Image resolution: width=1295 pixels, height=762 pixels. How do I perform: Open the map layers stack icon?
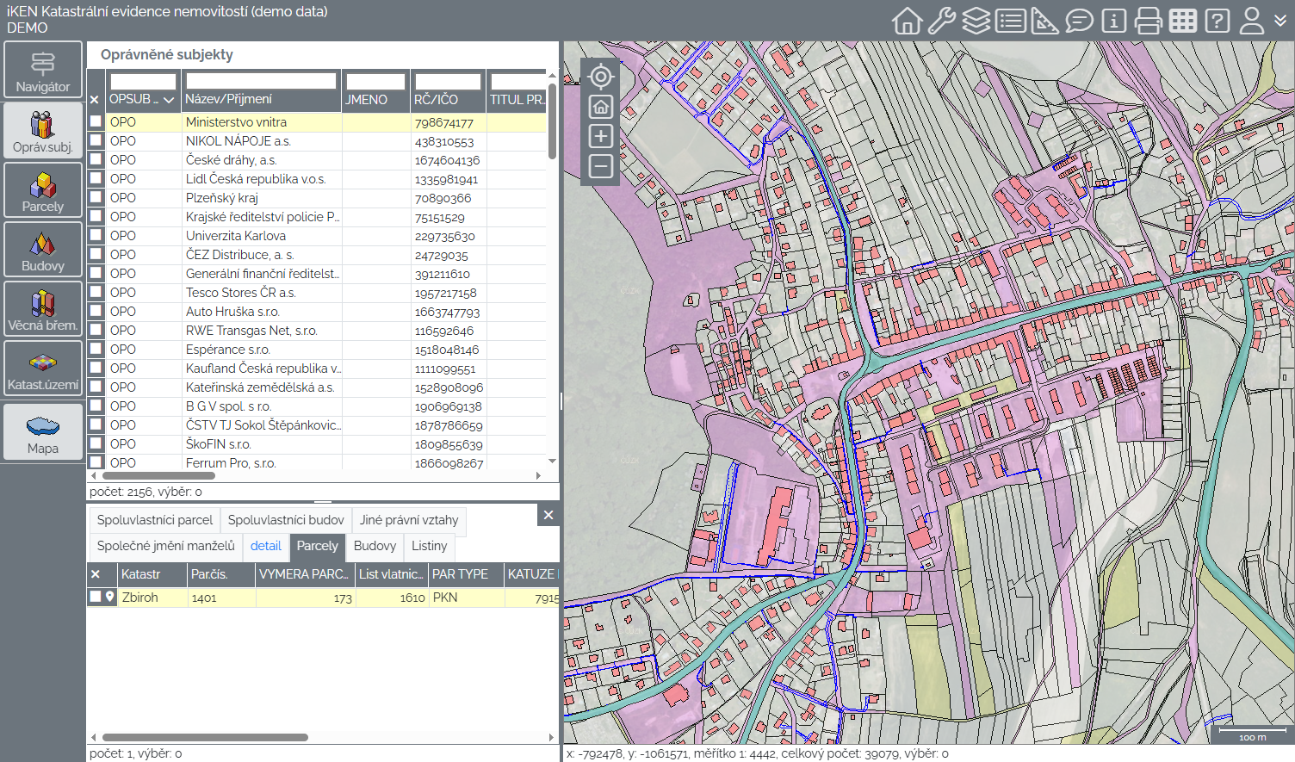coord(976,21)
